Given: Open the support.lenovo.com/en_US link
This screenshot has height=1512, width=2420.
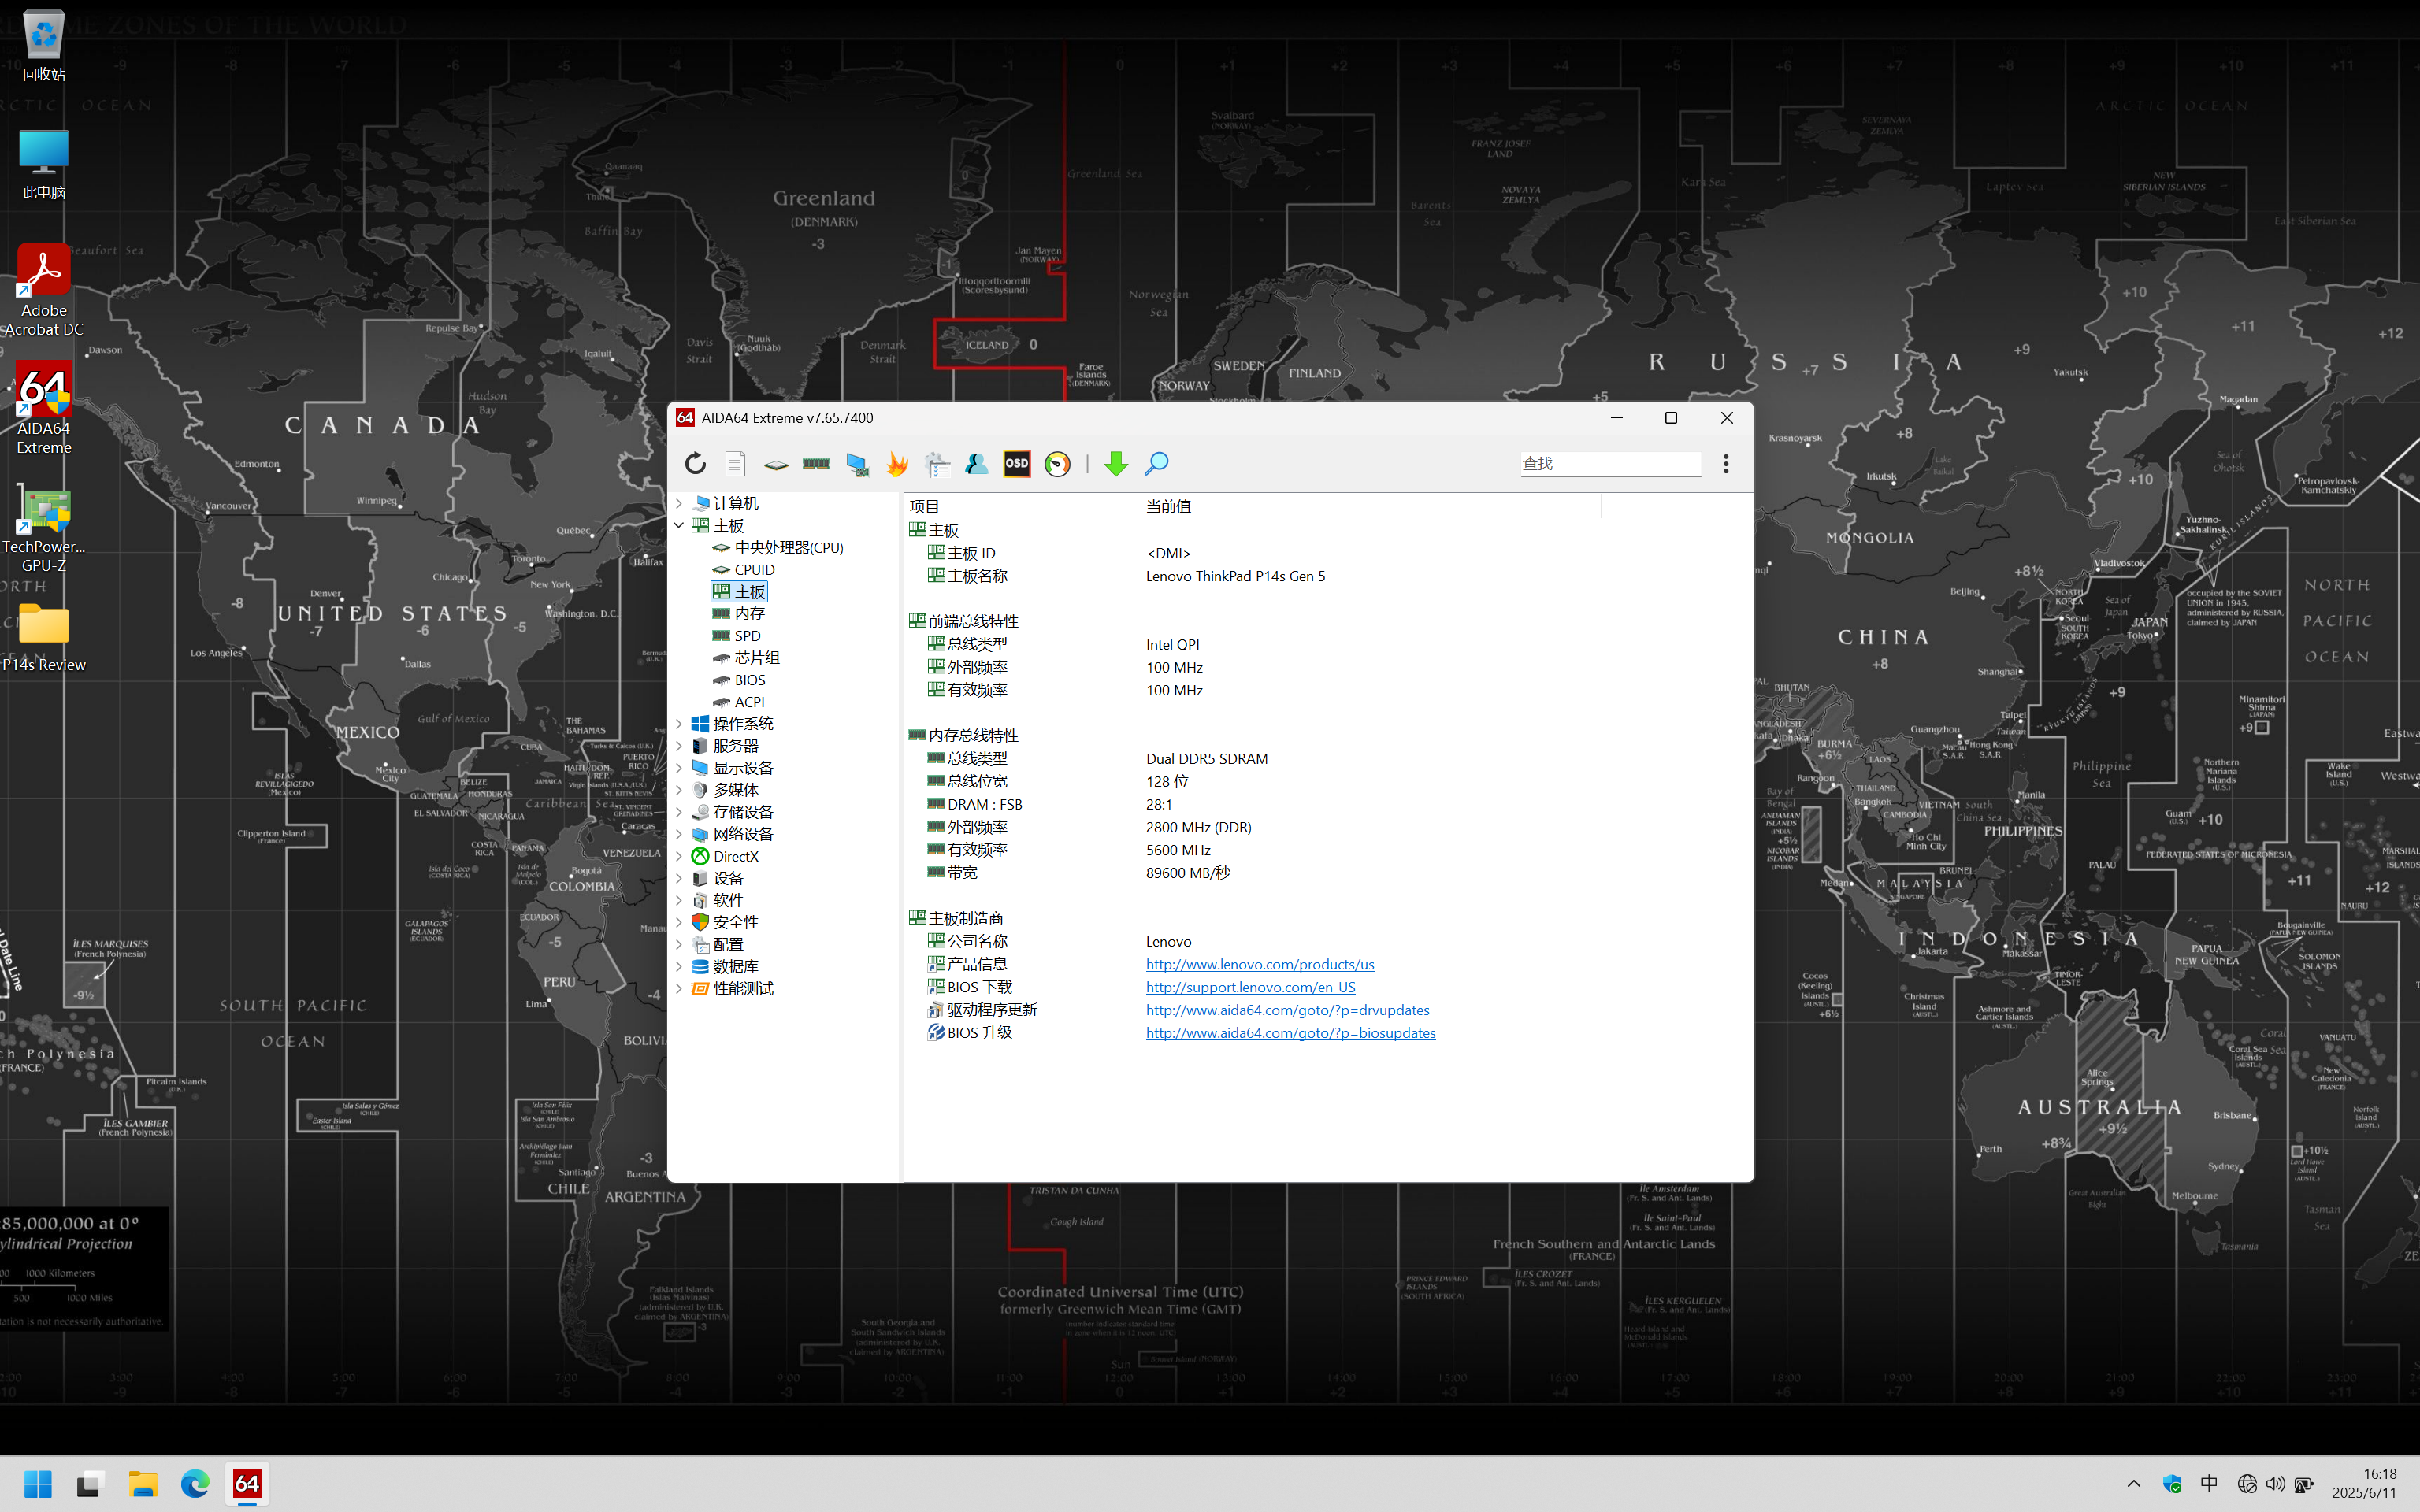Looking at the screenshot, I should click(1251, 987).
